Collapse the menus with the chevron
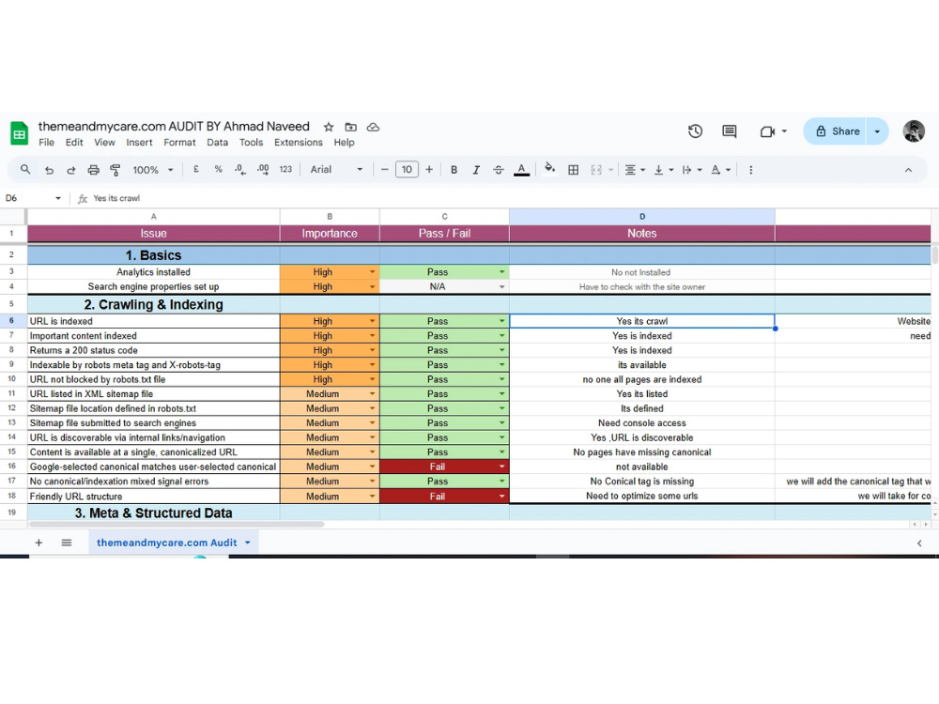 pyautogui.click(x=908, y=170)
